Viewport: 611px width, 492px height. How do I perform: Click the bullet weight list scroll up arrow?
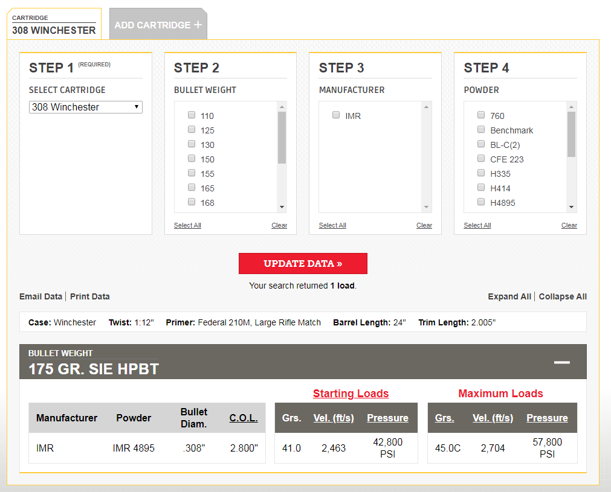point(282,107)
